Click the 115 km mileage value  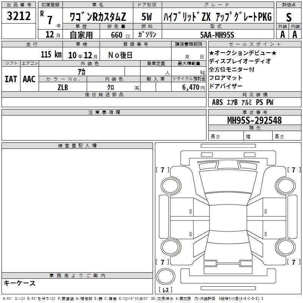[x=51, y=55]
